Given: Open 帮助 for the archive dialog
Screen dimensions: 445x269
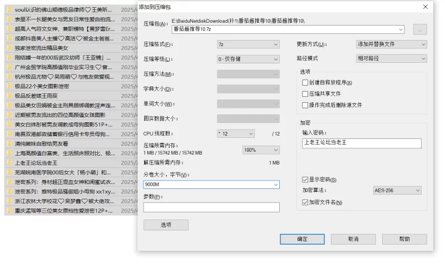Looking at the screenshot, I should [404, 239].
